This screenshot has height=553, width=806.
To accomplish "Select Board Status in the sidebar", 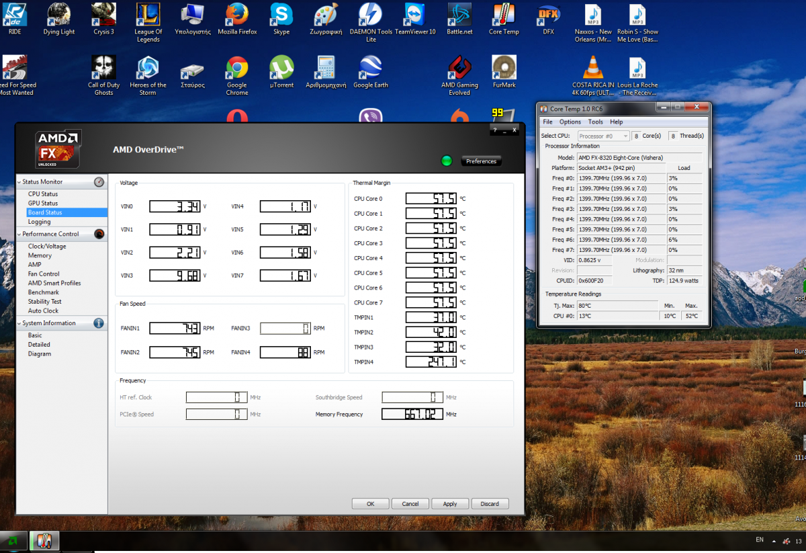I will coord(66,212).
